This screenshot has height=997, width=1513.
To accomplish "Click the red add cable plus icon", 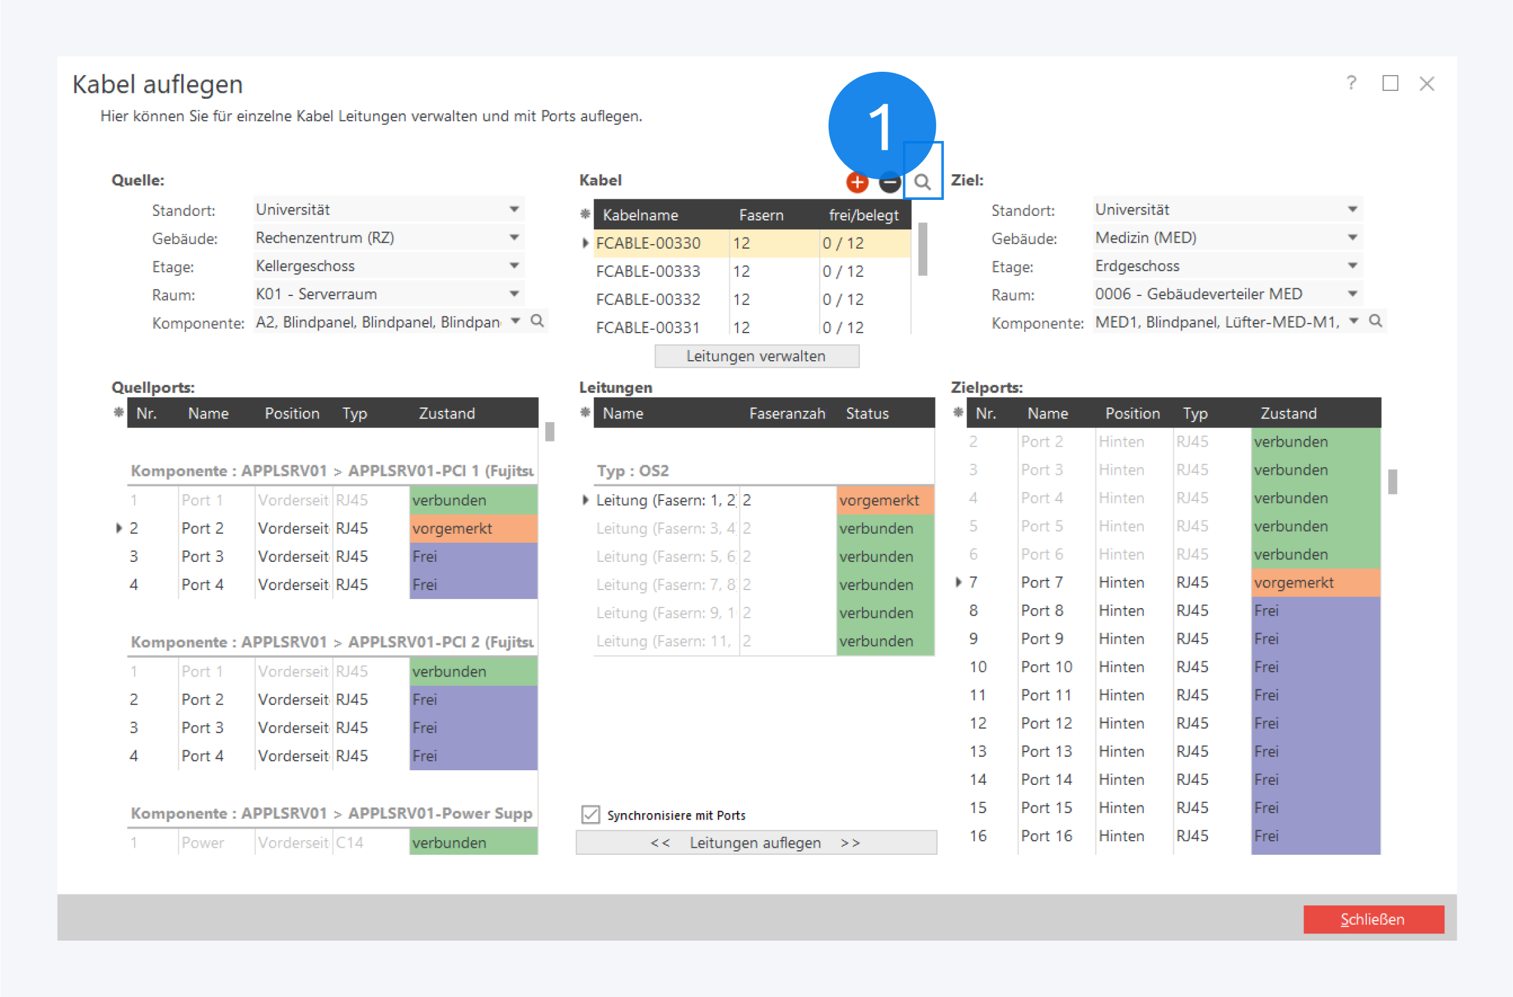I will pyautogui.click(x=857, y=183).
